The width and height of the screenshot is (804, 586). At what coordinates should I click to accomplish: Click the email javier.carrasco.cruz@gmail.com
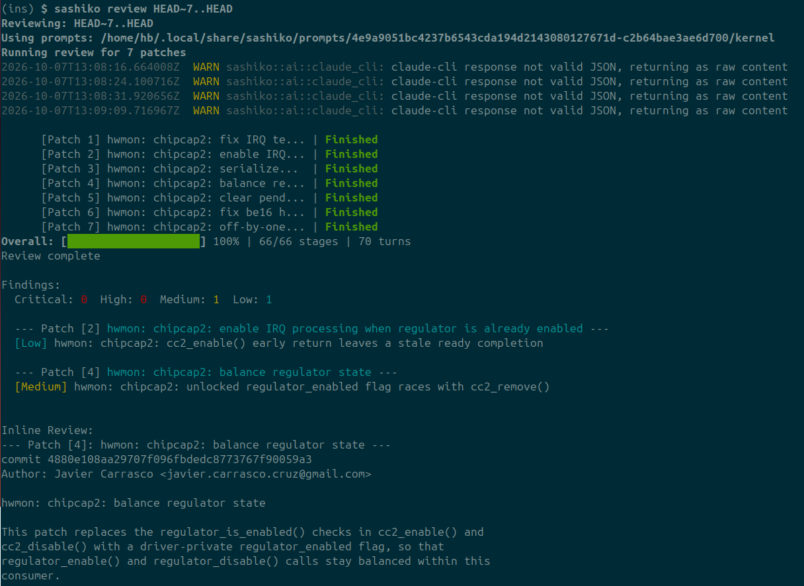pyautogui.click(x=266, y=474)
